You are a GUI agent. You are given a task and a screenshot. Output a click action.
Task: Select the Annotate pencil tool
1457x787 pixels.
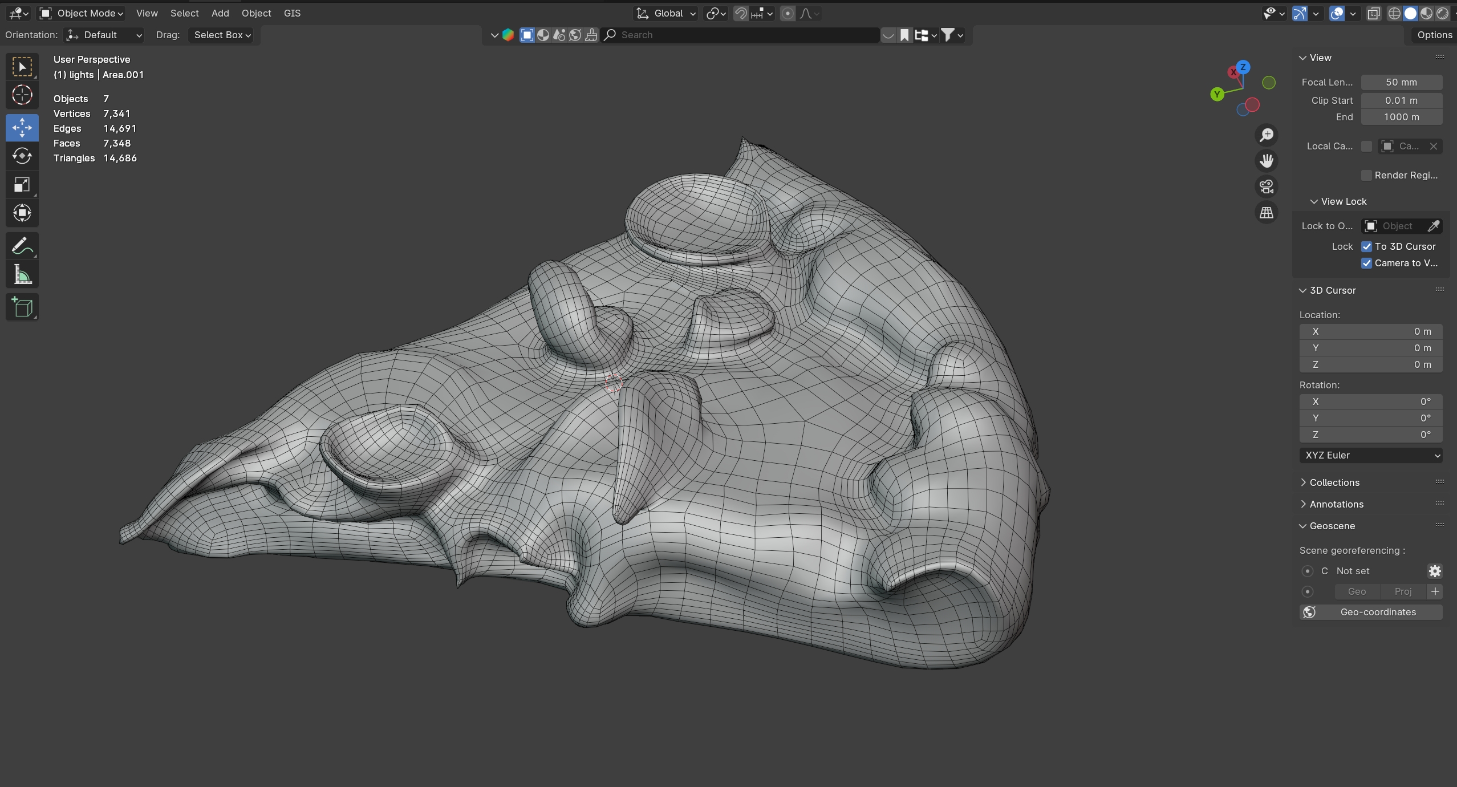click(22, 246)
